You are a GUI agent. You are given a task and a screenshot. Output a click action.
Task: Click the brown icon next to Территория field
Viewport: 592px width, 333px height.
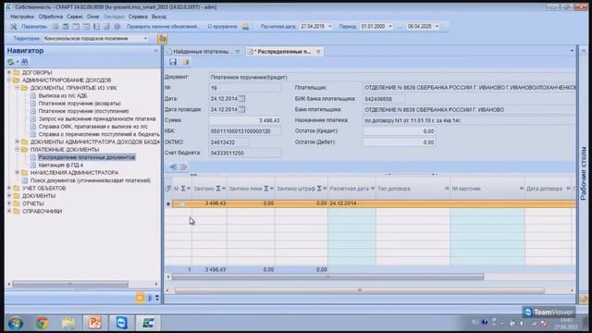click(x=162, y=39)
